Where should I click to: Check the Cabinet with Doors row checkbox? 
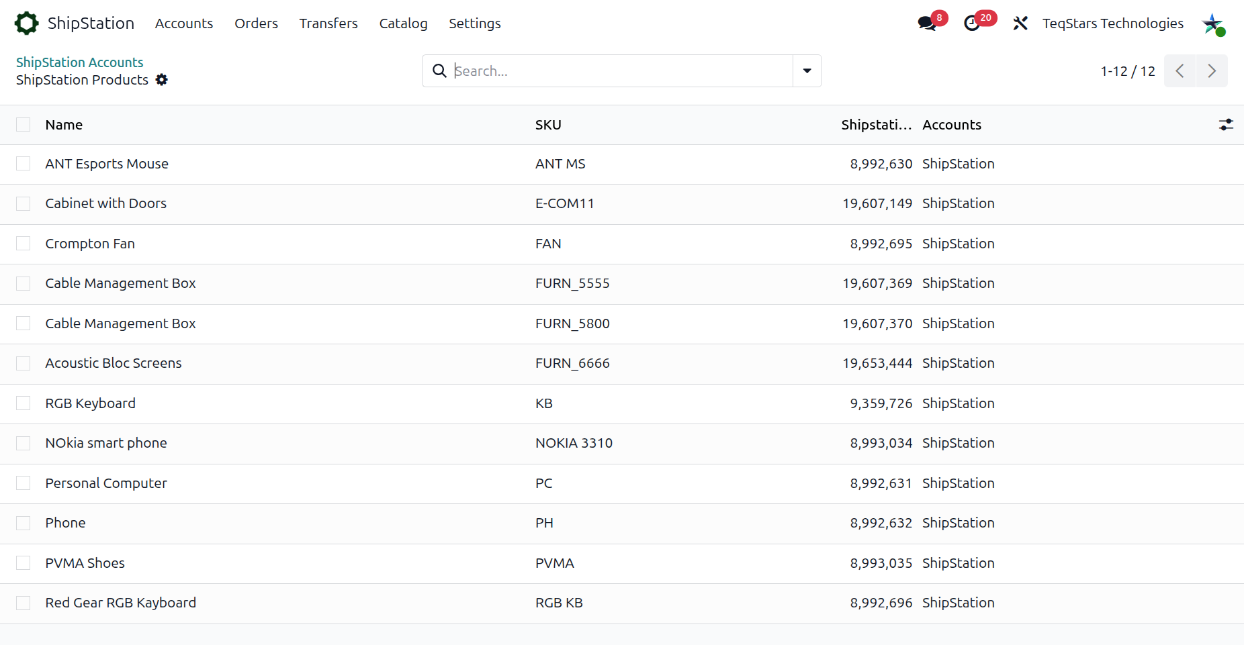24,204
